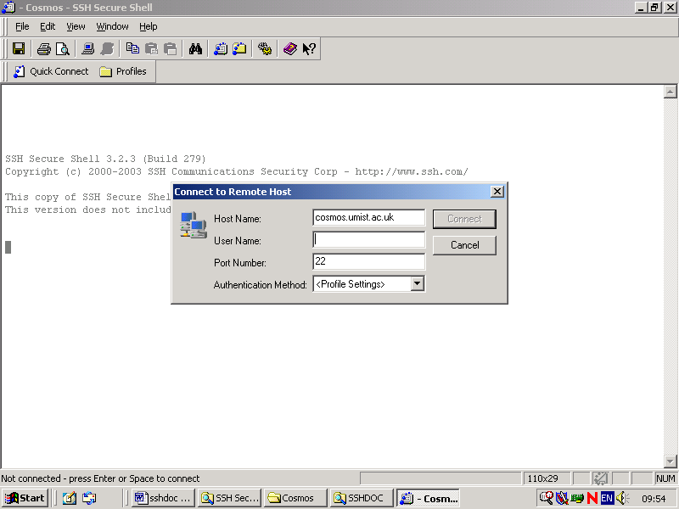Screen dimensions: 679x509
Task: Open the File menu
Action: (x=22, y=26)
